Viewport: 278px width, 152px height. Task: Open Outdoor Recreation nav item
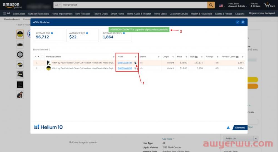(x=38, y=14)
